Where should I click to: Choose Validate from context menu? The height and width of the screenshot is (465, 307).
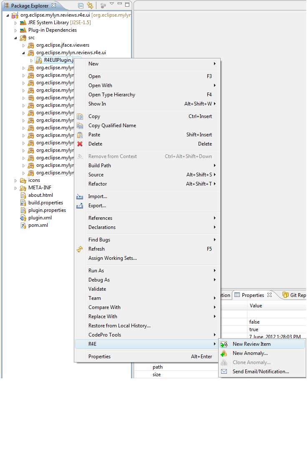(147, 289)
